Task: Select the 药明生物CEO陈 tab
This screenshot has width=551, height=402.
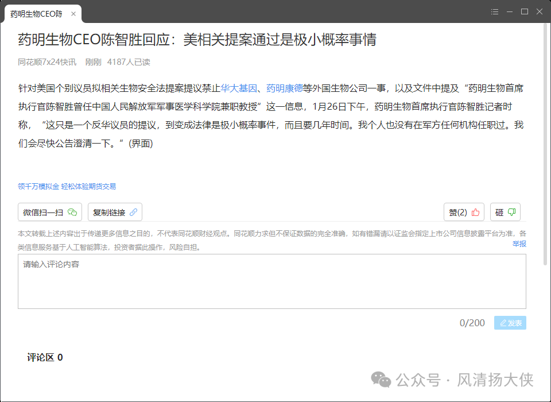Action: 37,14
